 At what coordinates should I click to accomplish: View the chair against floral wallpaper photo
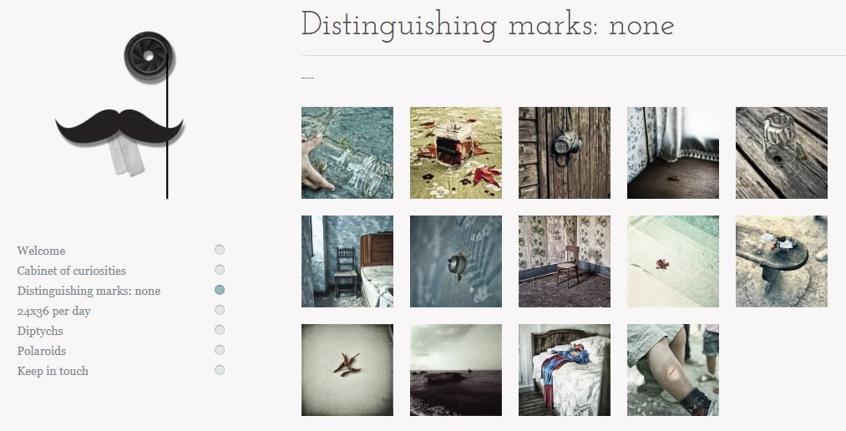(565, 261)
